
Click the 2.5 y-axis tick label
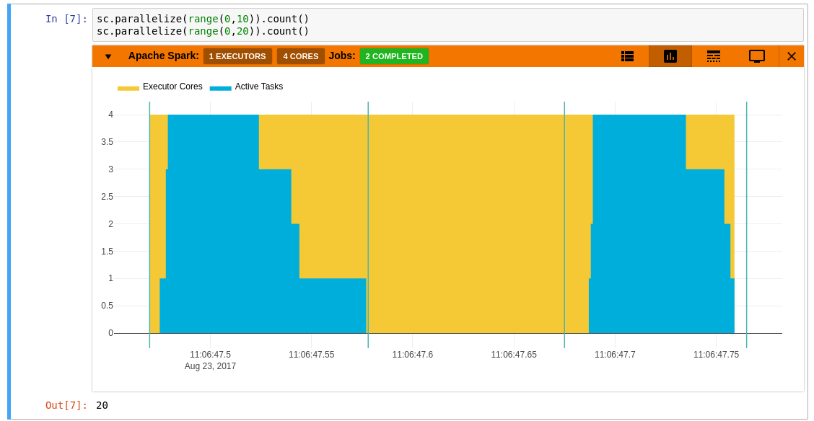click(x=107, y=197)
